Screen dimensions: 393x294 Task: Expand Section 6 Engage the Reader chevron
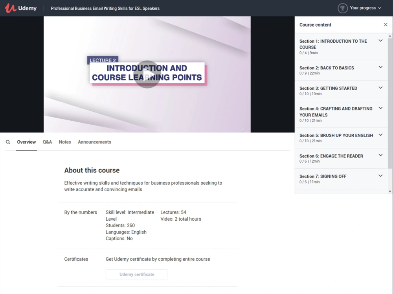point(380,155)
